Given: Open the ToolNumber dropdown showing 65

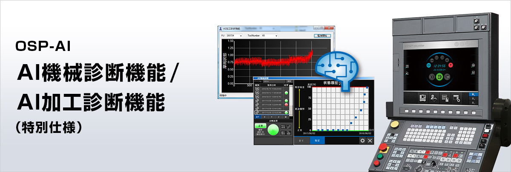Looking at the screenshot, I should pos(270,36).
